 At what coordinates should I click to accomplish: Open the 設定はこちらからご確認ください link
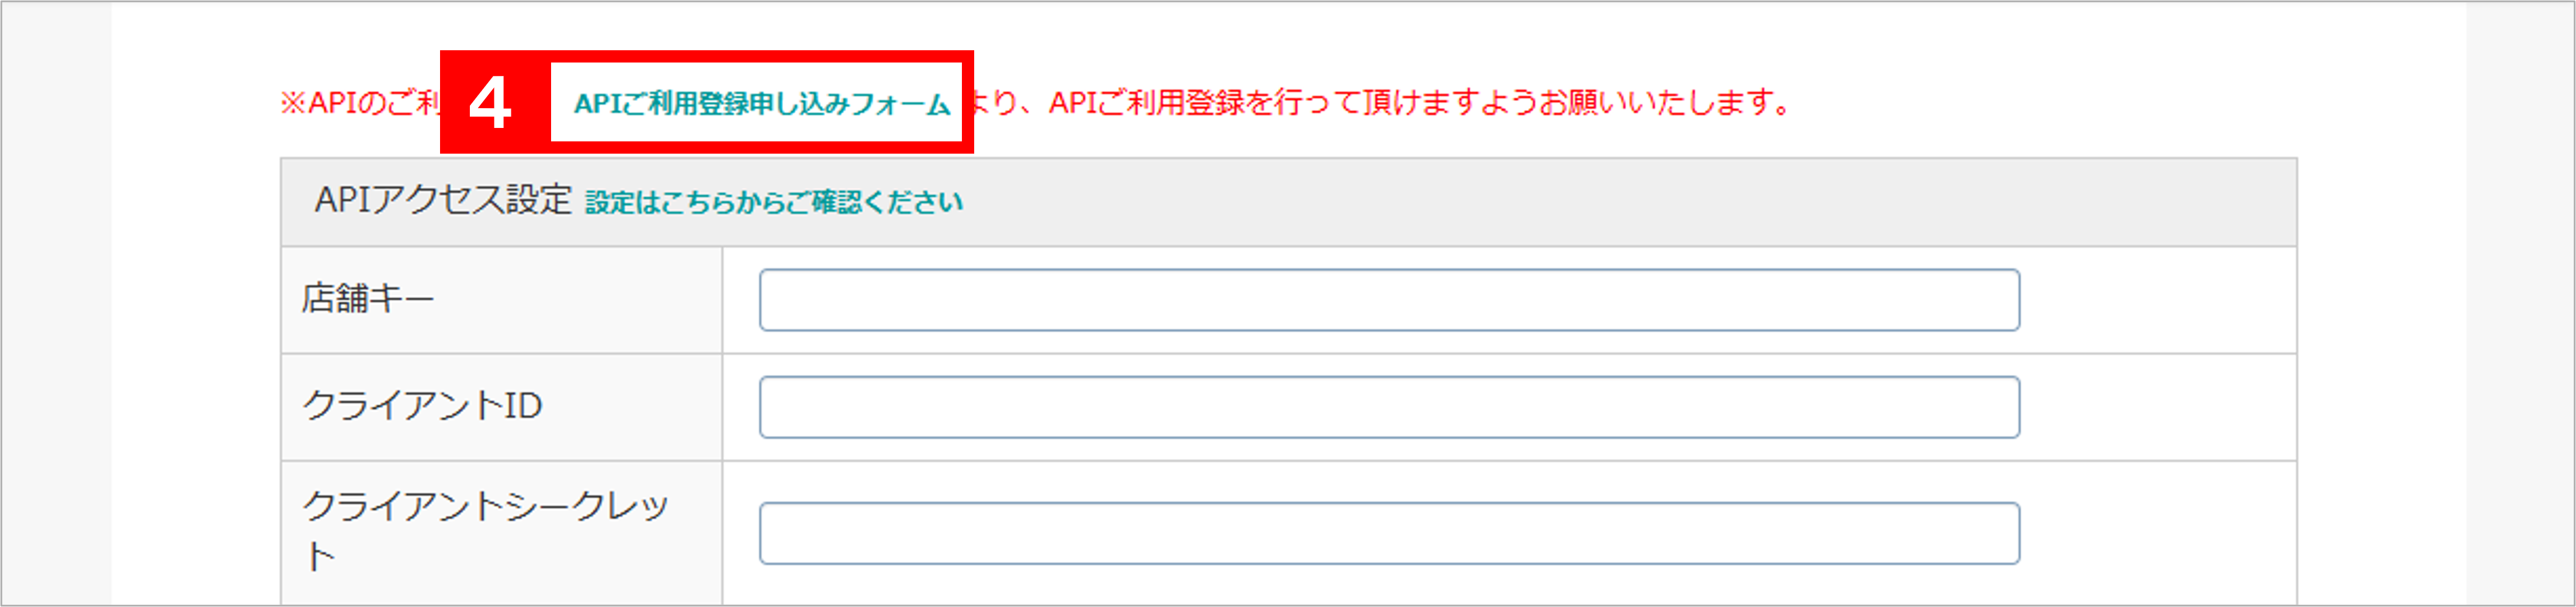(x=774, y=203)
